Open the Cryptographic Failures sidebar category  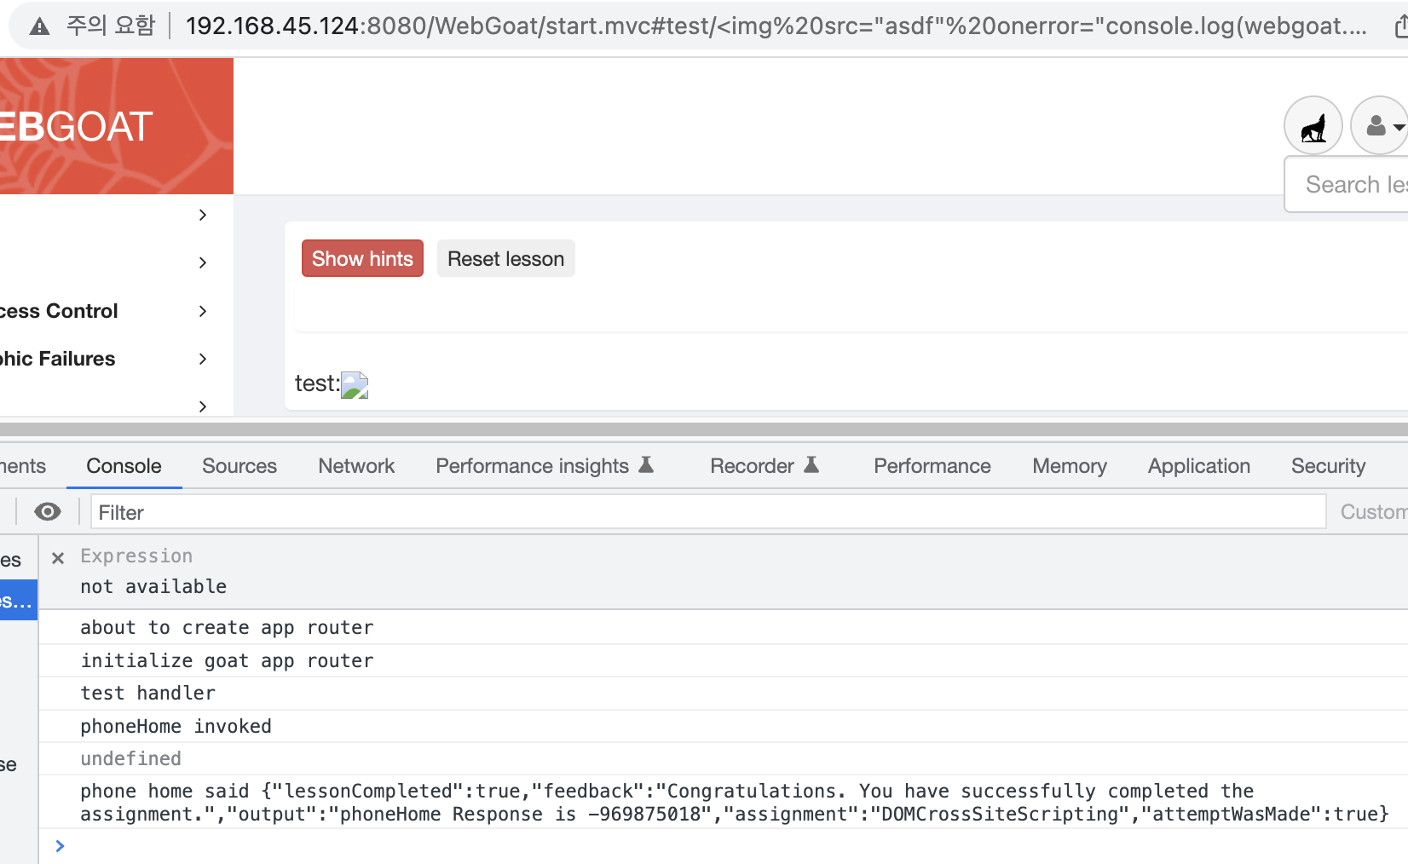pos(57,359)
